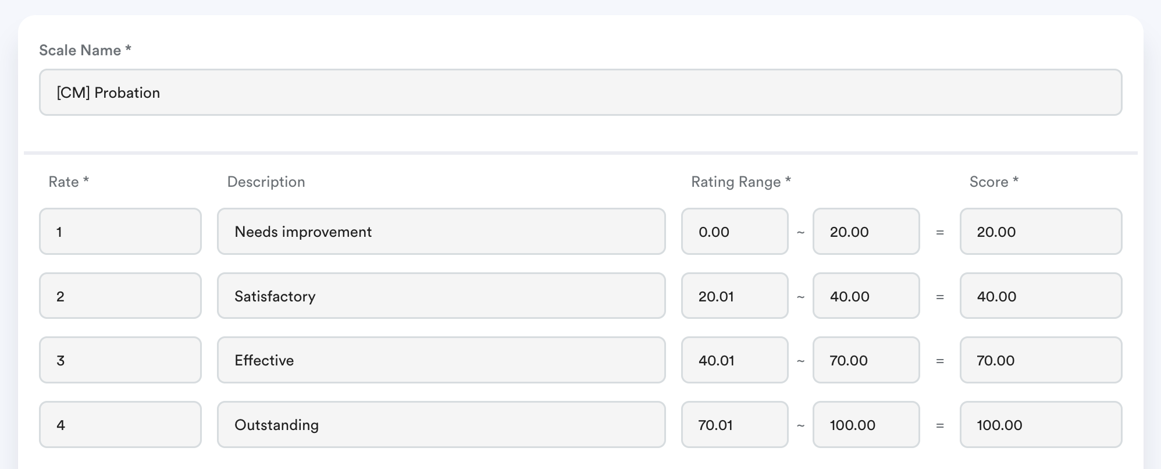Edit the Outstanding description field
This screenshot has height=469, width=1161.
click(441, 425)
